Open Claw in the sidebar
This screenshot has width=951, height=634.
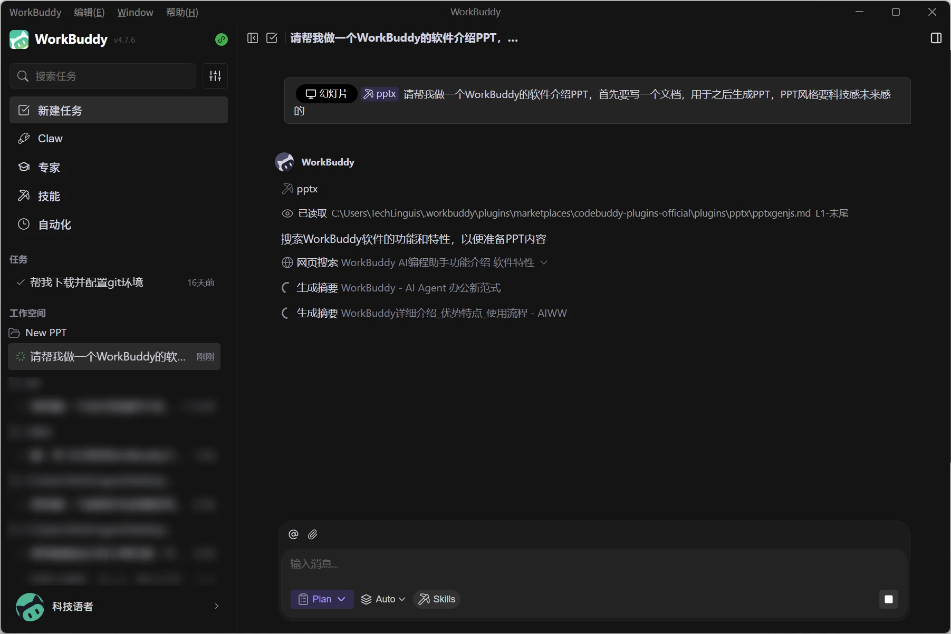[x=50, y=139]
